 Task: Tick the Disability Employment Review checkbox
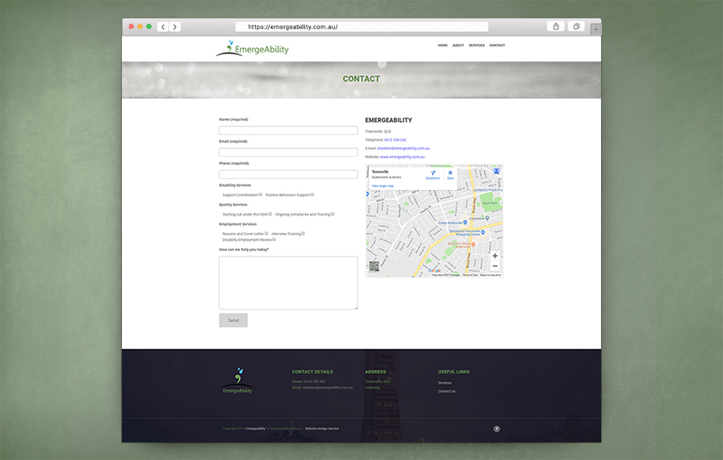[274, 239]
